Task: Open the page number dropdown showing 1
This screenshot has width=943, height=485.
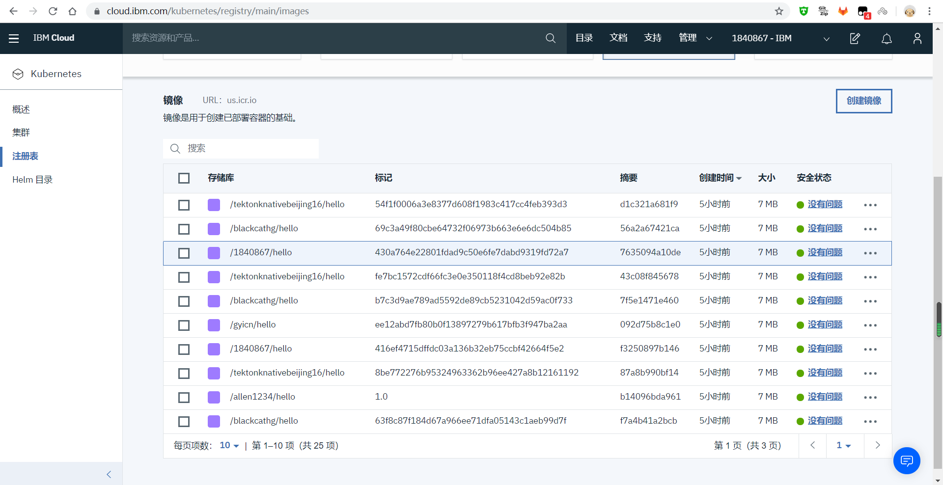Action: [x=844, y=445]
